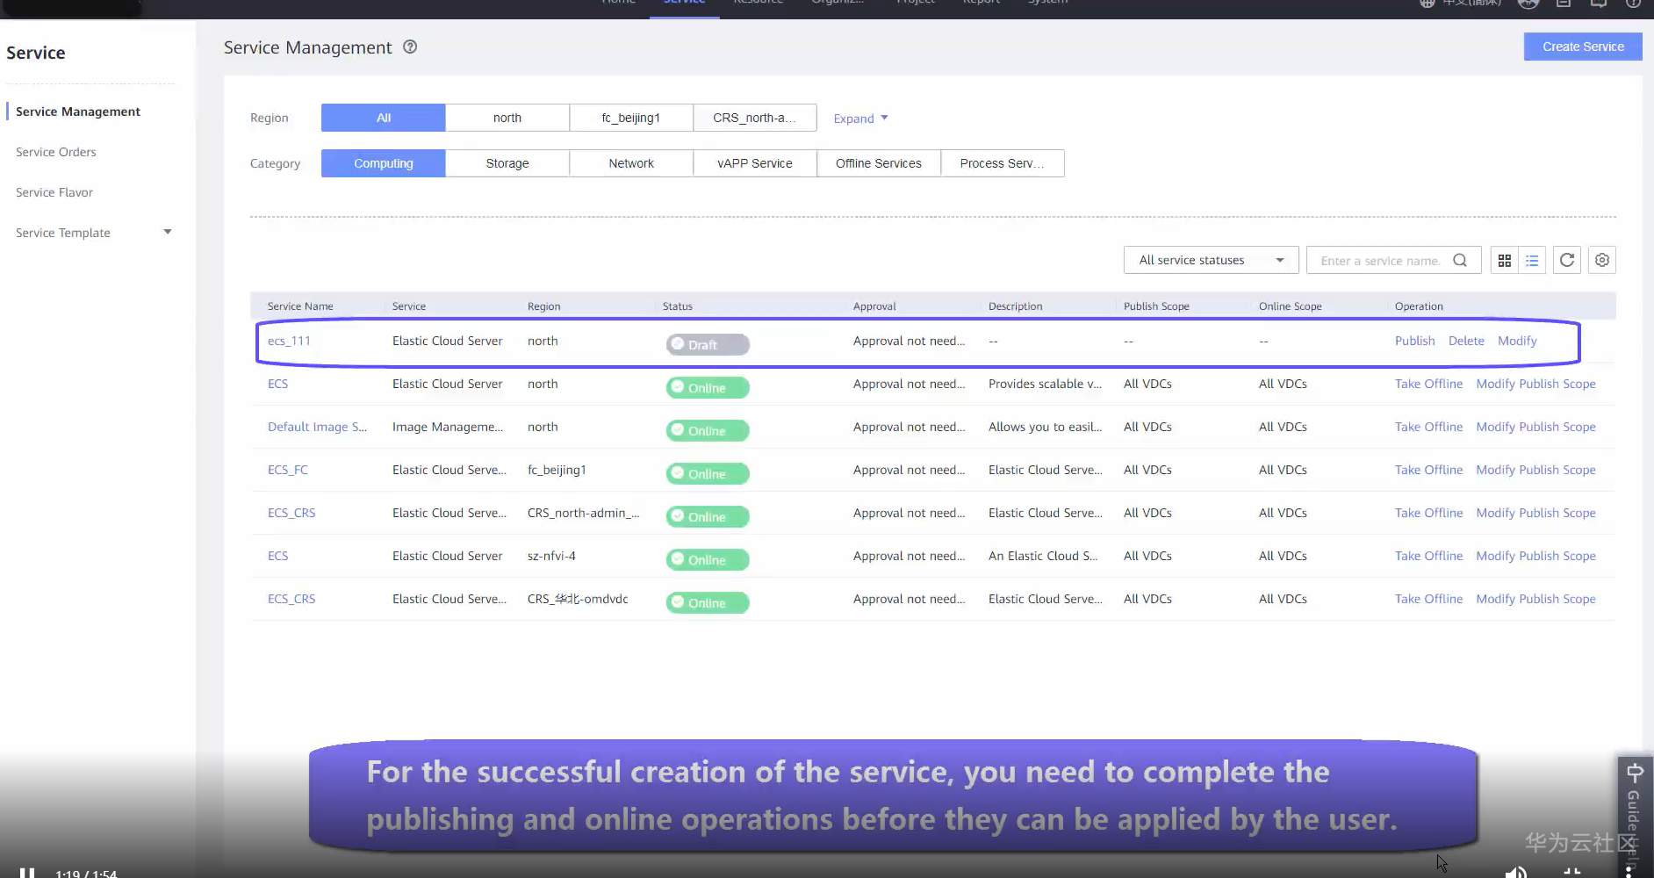Select the Process Serv... category

[x=1003, y=163]
